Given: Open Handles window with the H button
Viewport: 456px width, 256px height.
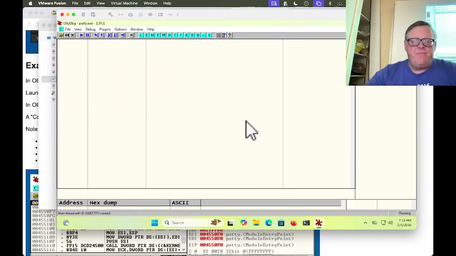Looking at the screenshot, I should [170, 35].
